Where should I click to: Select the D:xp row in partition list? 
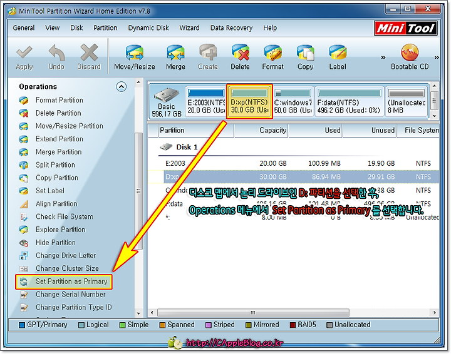click(293, 176)
